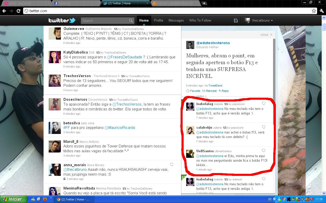Click the page's vertical scrollbar thumb
The height and width of the screenshot is (203, 326).
[324, 27]
